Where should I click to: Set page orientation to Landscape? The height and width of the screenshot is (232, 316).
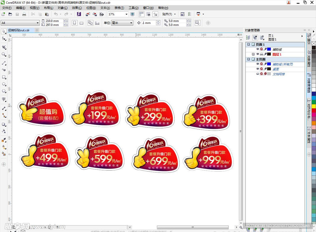click(81, 23)
